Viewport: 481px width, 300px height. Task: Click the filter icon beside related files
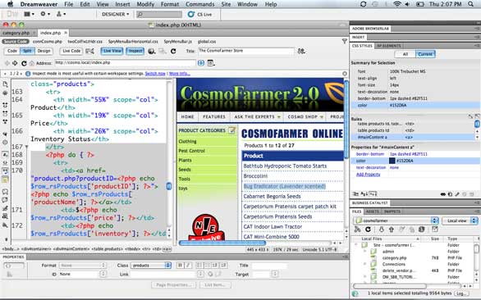[x=345, y=41]
